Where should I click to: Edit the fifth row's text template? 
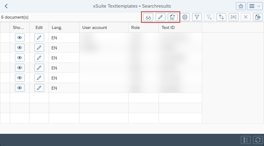coord(39,78)
